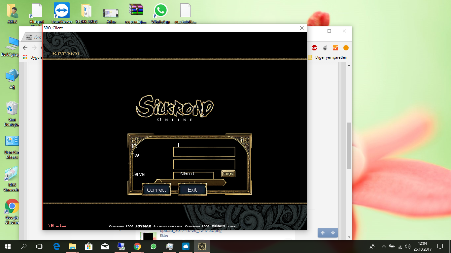Click the CHỌN server select button
The width and height of the screenshot is (451, 253).
click(x=228, y=174)
